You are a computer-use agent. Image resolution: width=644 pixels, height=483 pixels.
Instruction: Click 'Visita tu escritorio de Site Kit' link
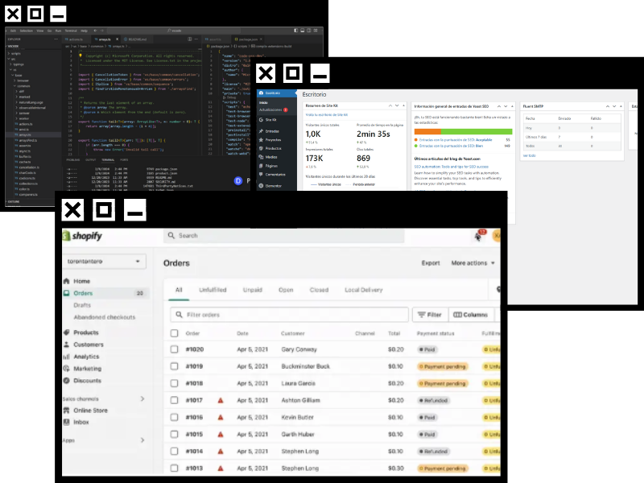point(327,115)
